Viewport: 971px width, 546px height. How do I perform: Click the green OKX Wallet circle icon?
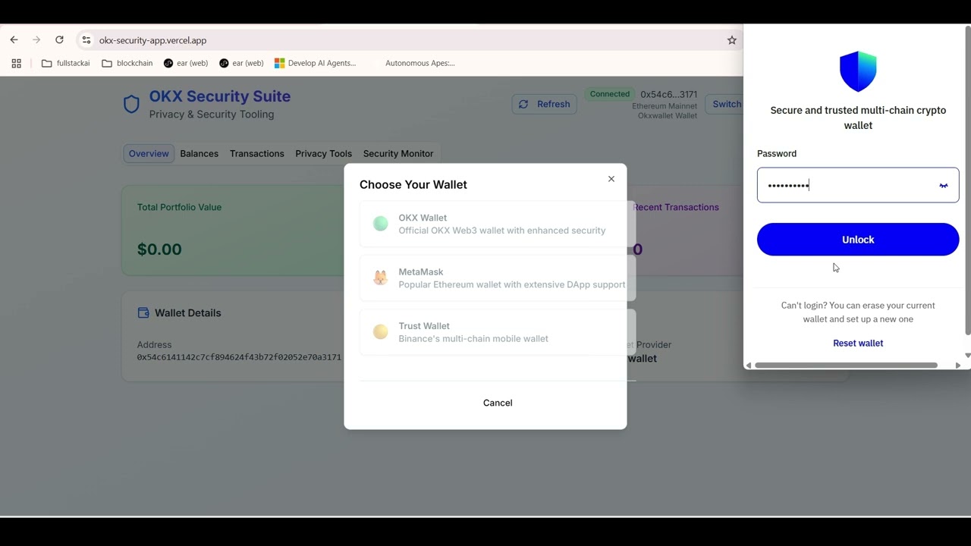[x=381, y=224]
